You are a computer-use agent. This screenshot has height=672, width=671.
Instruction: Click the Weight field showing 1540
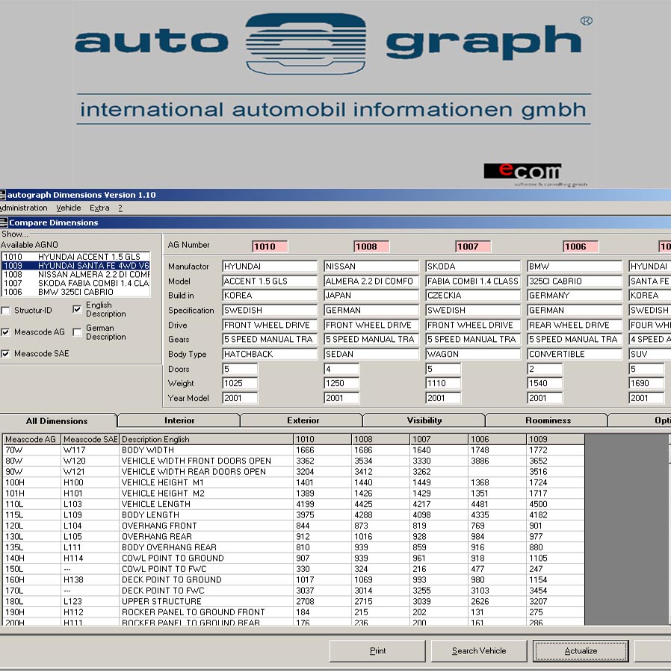click(545, 383)
